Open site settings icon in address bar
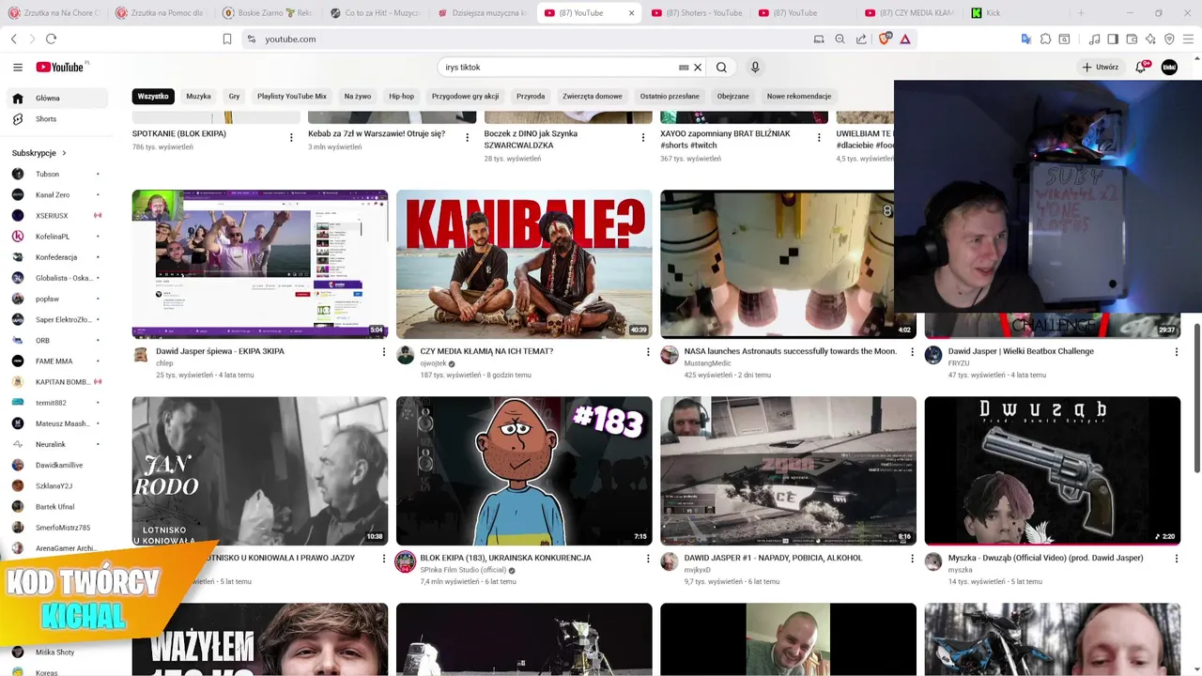This screenshot has height=676, width=1202. [251, 38]
